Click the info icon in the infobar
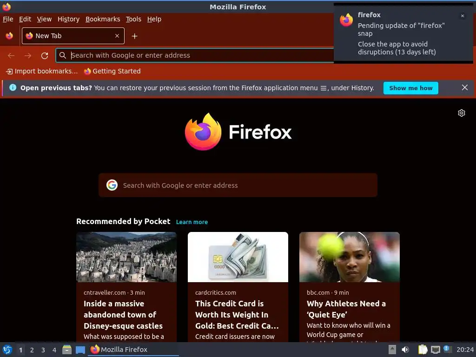This screenshot has width=476, height=357. [x=13, y=88]
